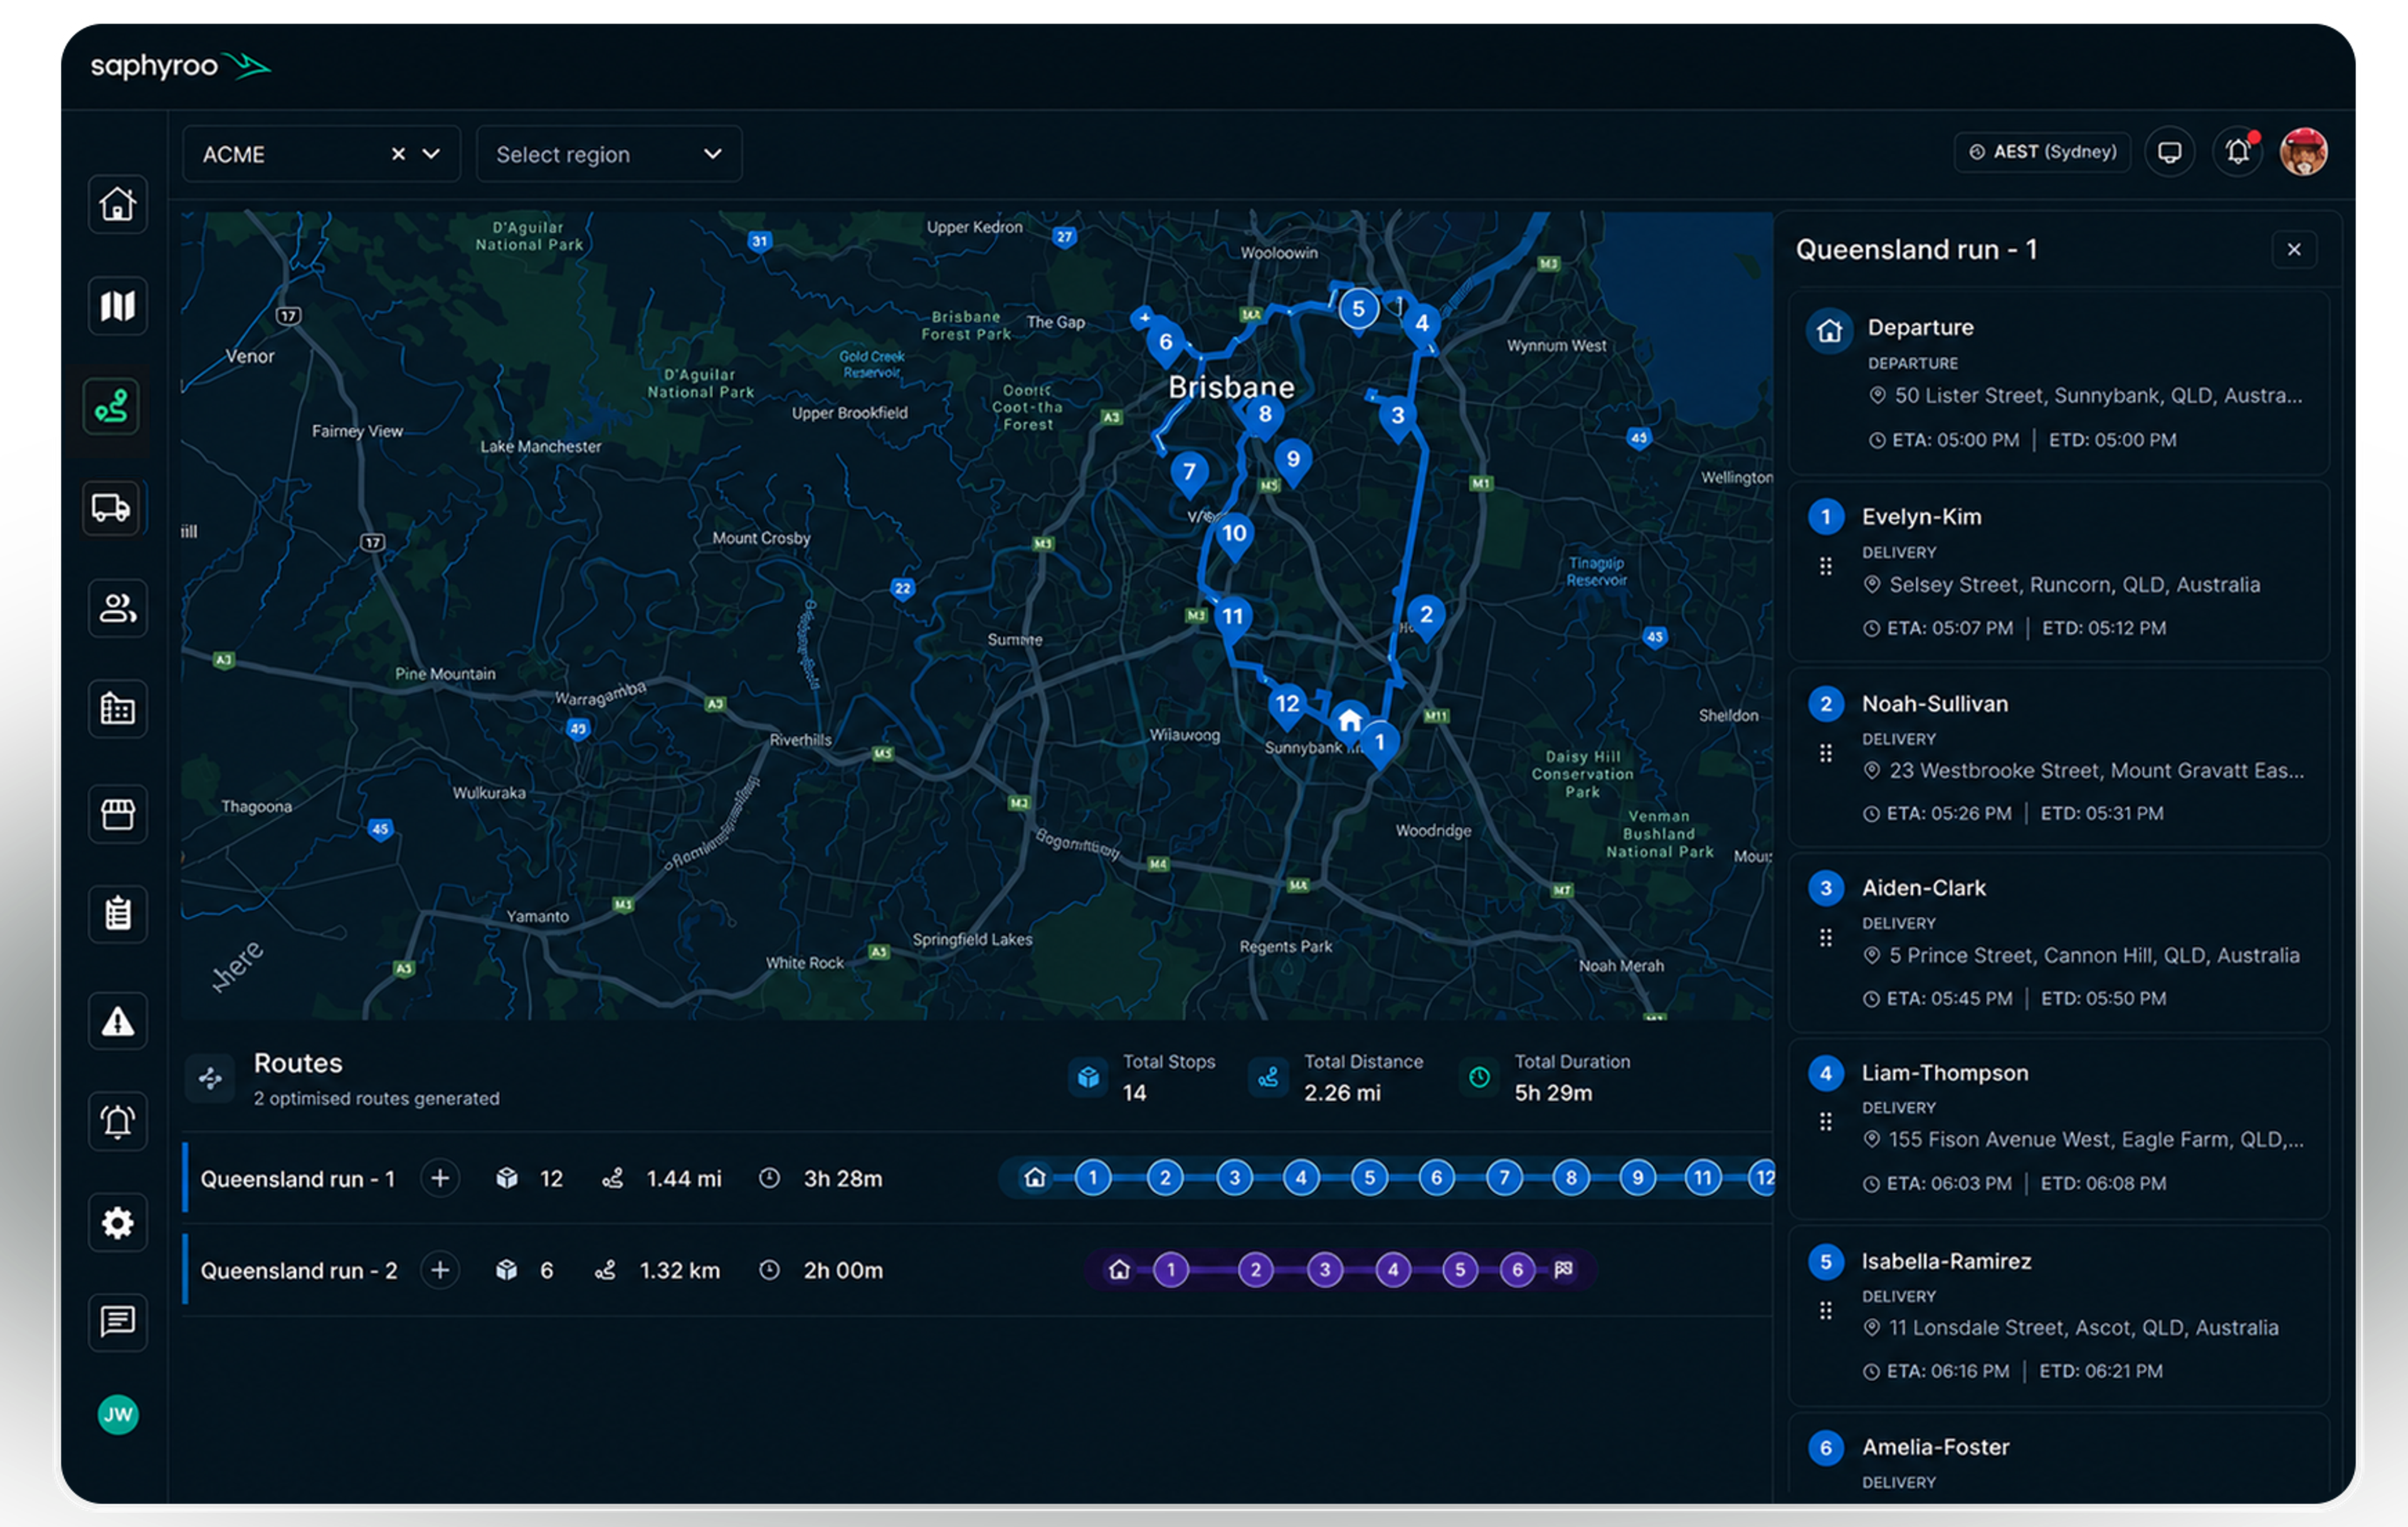
Task: Click the Departure card address
Action: pos(2097,396)
